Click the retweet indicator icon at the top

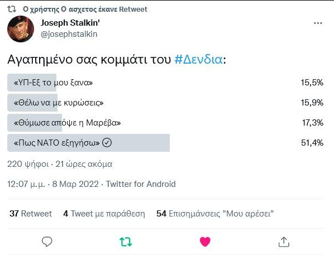(x=12, y=9)
